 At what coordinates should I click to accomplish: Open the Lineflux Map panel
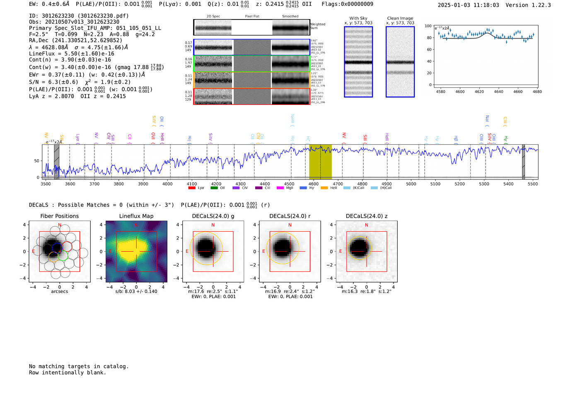[x=136, y=252]
